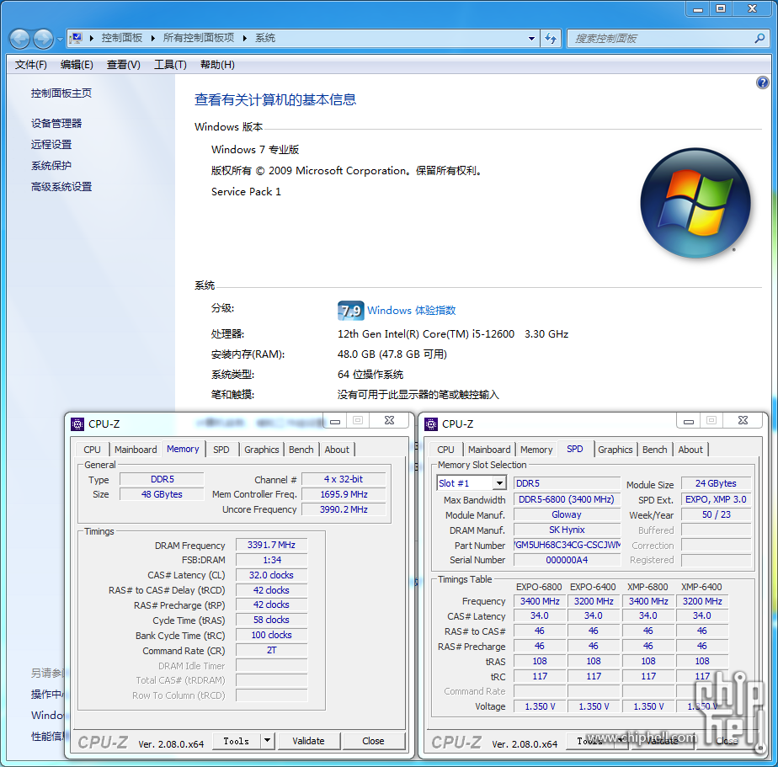Click Validate button in left CPU-Z

309,741
